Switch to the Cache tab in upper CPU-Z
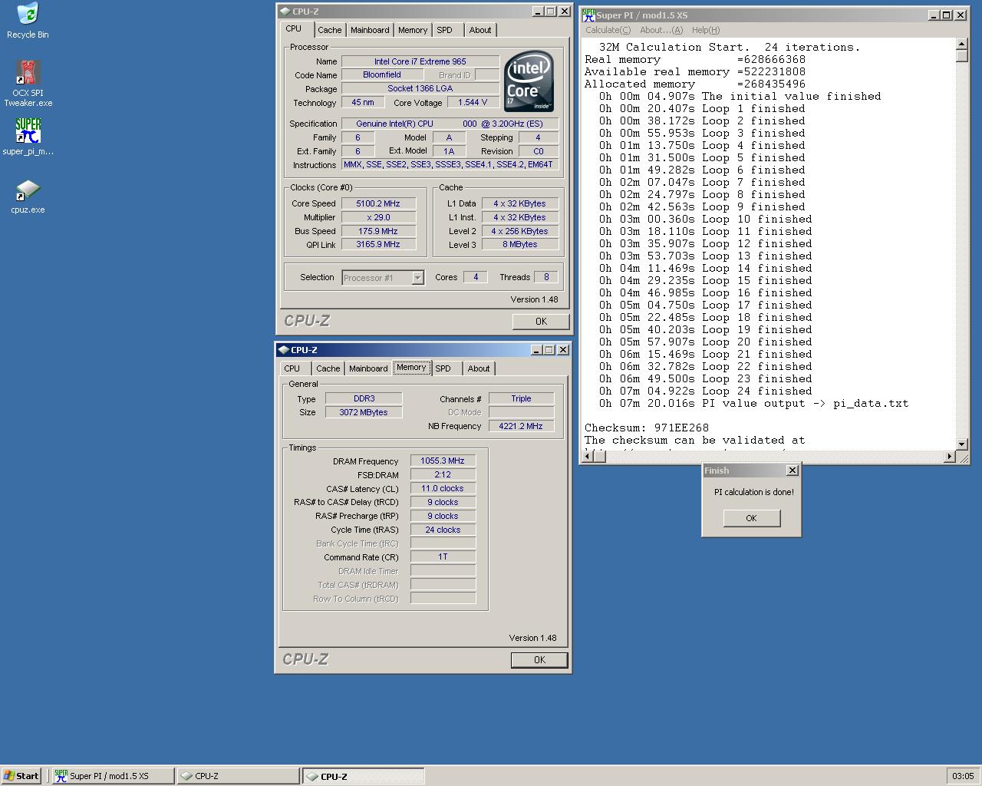The image size is (982, 786). [330, 30]
